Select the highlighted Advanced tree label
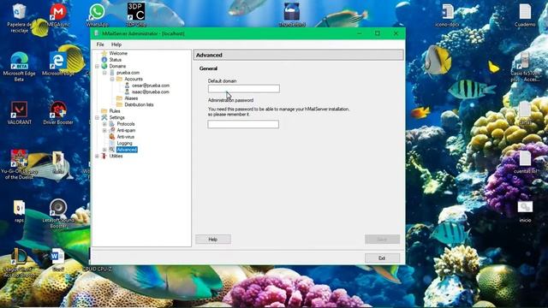Image resolution: width=548 pixels, height=308 pixels. click(127, 150)
